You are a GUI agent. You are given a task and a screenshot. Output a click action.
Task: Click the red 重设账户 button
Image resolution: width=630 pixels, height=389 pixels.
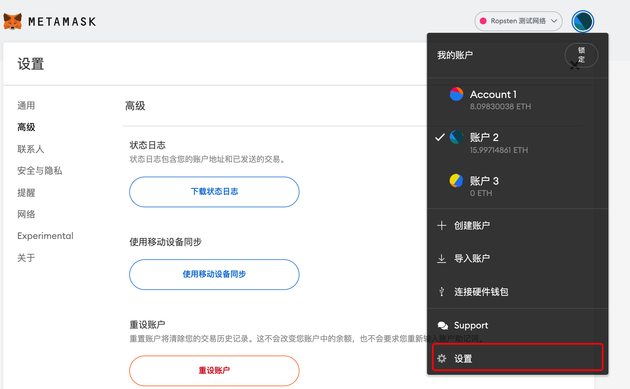click(x=214, y=370)
